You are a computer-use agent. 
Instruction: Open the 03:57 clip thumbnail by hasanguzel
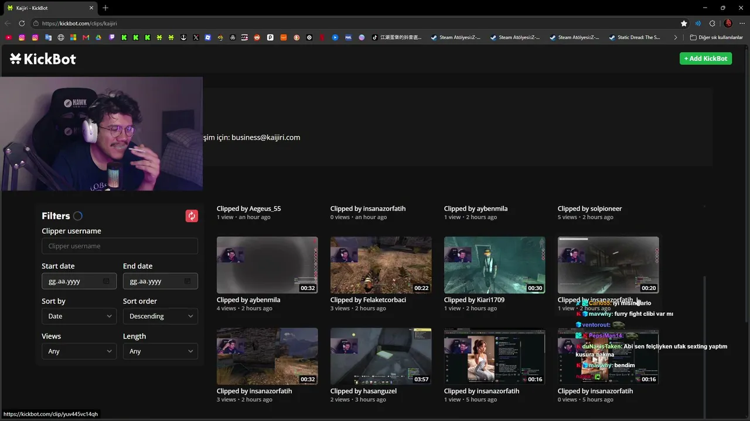pos(381,356)
